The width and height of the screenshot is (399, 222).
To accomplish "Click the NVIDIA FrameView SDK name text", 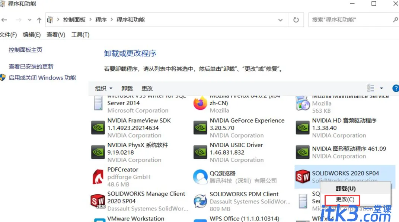I will tap(139, 120).
